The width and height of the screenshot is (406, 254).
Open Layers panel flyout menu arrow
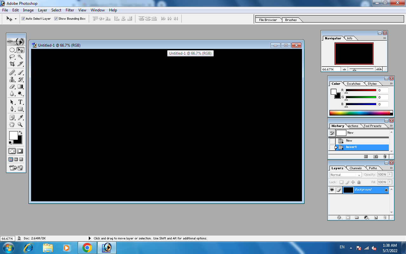coord(391,168)
